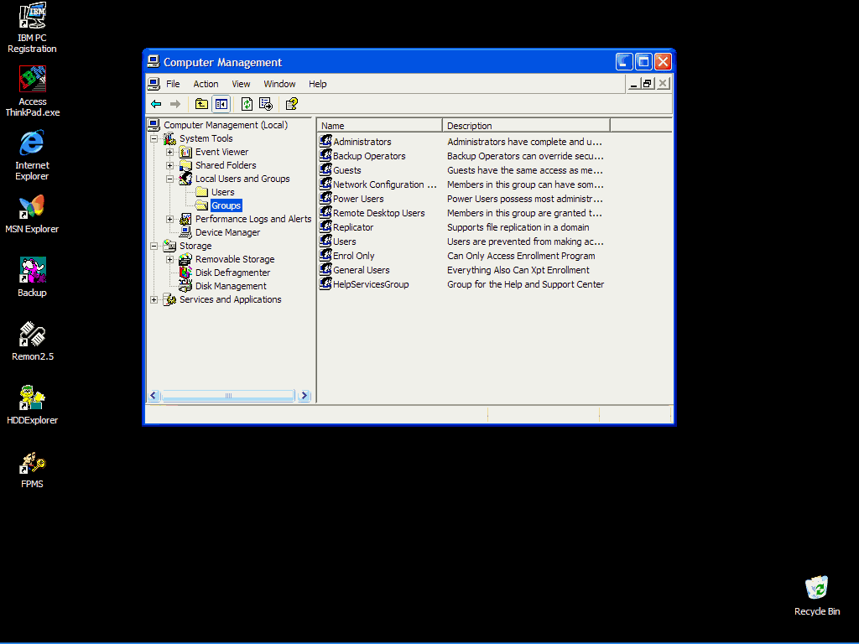
Task: Click the Replicator group icon
Action: pyautogui.click(x=325, y=226)
